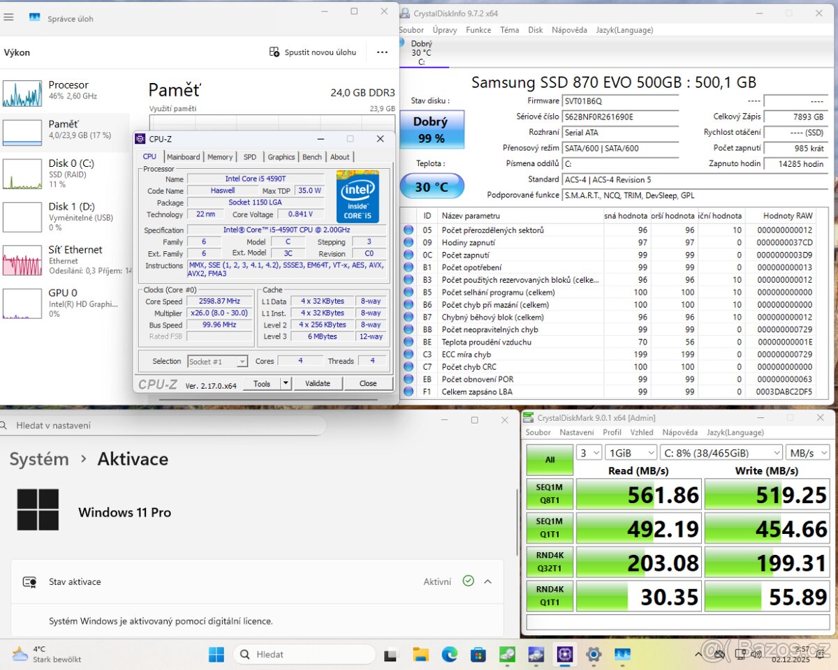Expand the CPU-Z Socket #1 selection dropdown
The width and height of the screenshot is (838, 670).
coord(217,362)
